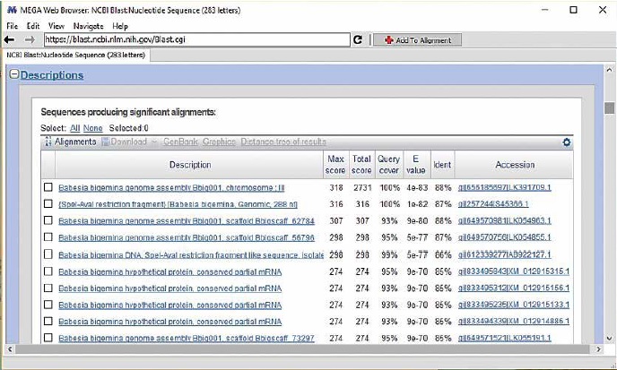Select the SpeI-AvaI restriction fragment checkbox
617x370 pixels.
(x=48, y=204)
